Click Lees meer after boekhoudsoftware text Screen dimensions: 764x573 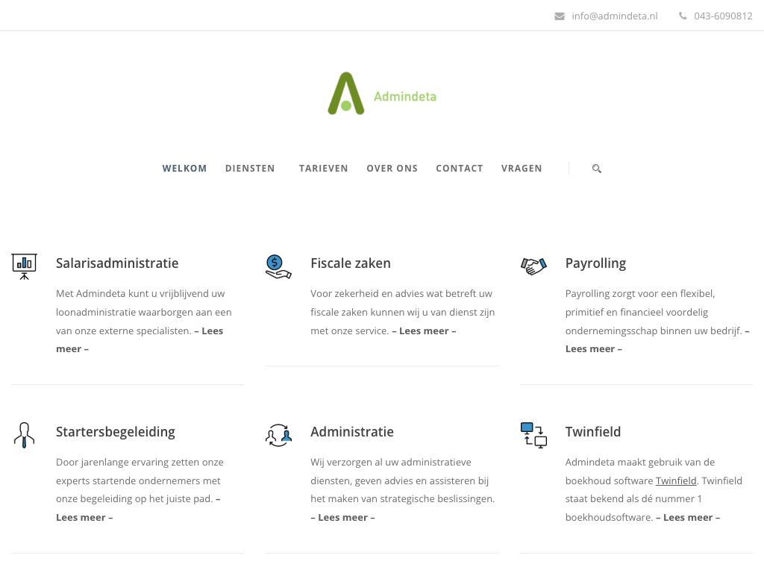tap(687, 518)
